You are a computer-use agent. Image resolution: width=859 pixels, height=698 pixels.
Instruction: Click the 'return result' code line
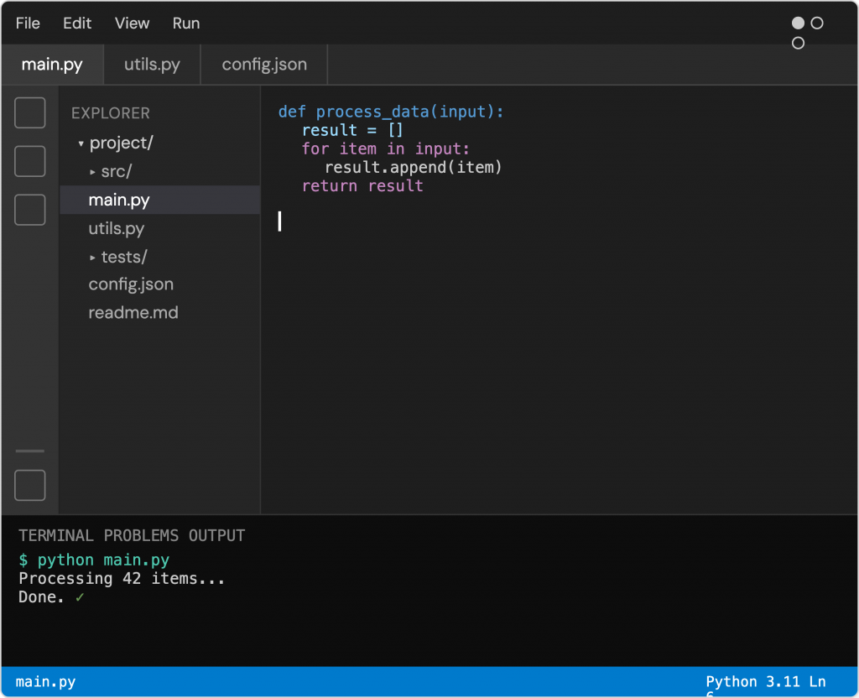[x=362, y=185]
